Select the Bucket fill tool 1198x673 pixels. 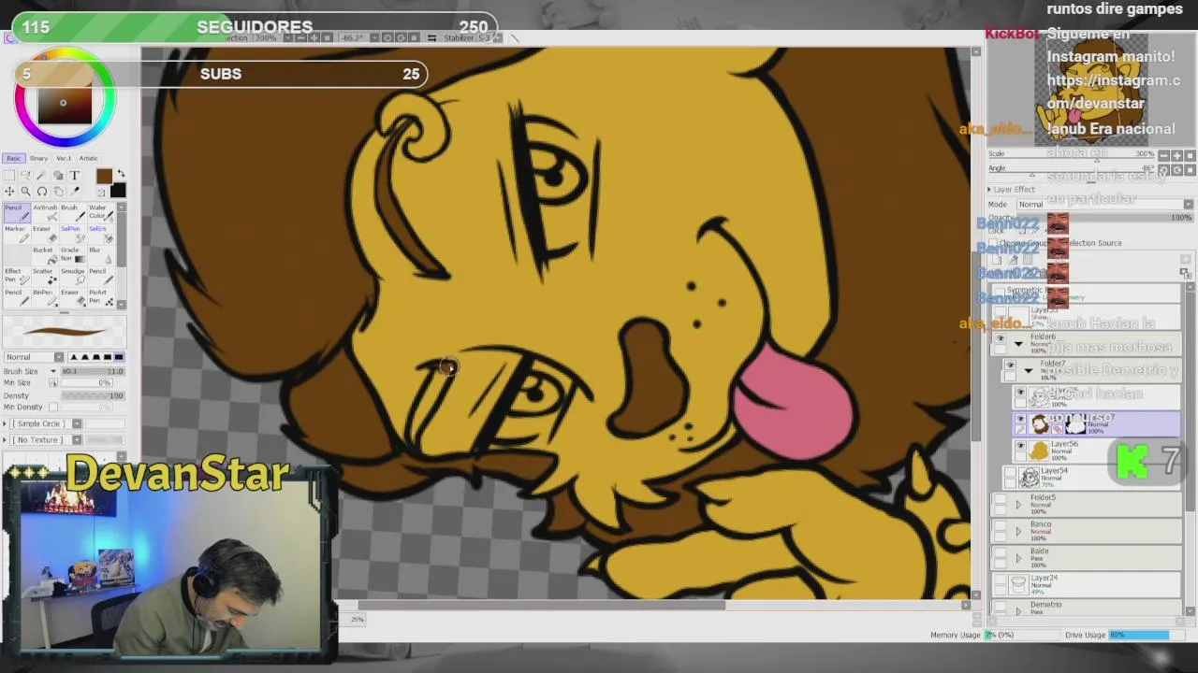pos(46,255)
